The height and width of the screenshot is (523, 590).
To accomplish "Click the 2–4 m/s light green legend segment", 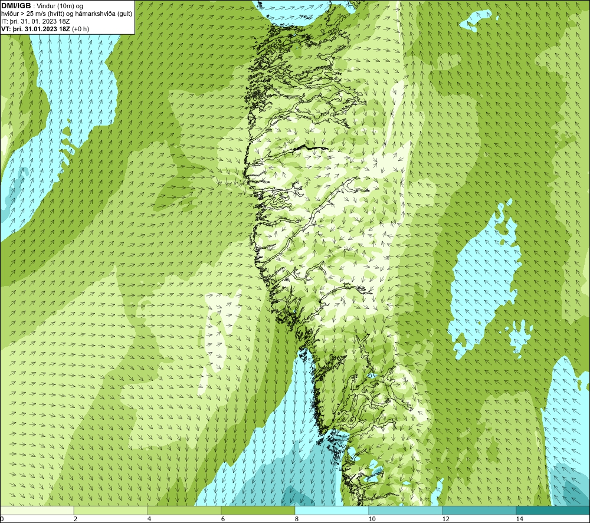I will (x=110, y=510).
